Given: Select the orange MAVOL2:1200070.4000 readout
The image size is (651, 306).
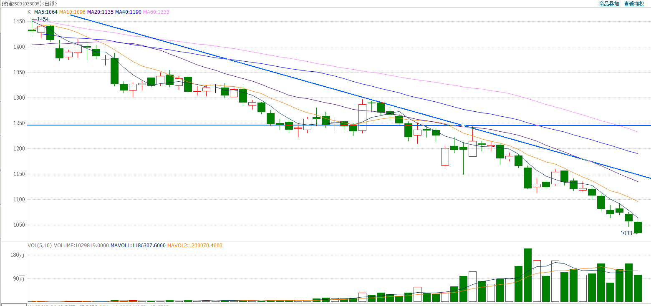Looking at the screenshot, I should pyautogui.click(x=194, y=246).
